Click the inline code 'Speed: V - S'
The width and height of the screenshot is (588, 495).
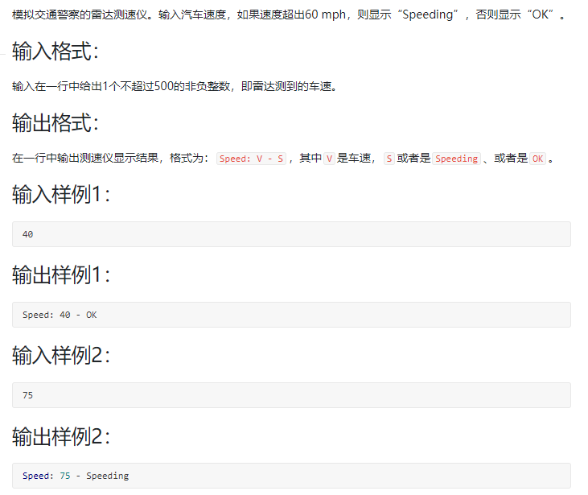(x=251, y=159)
